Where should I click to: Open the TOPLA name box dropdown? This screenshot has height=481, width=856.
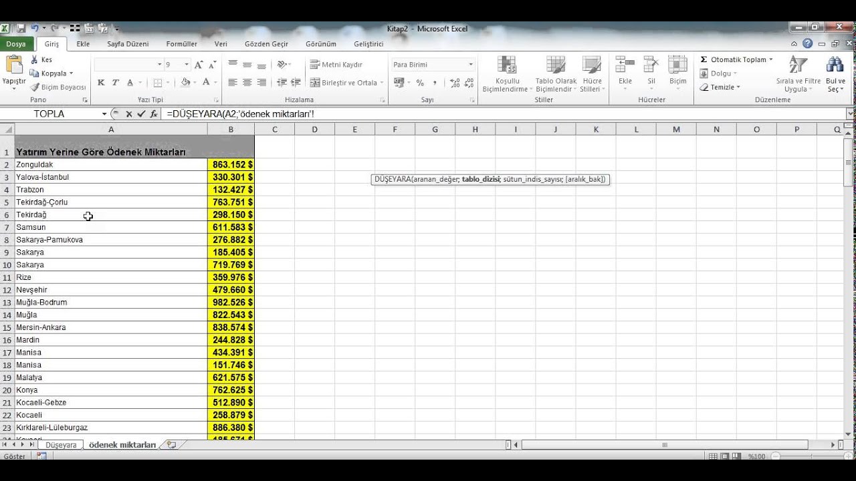(104, 114)
